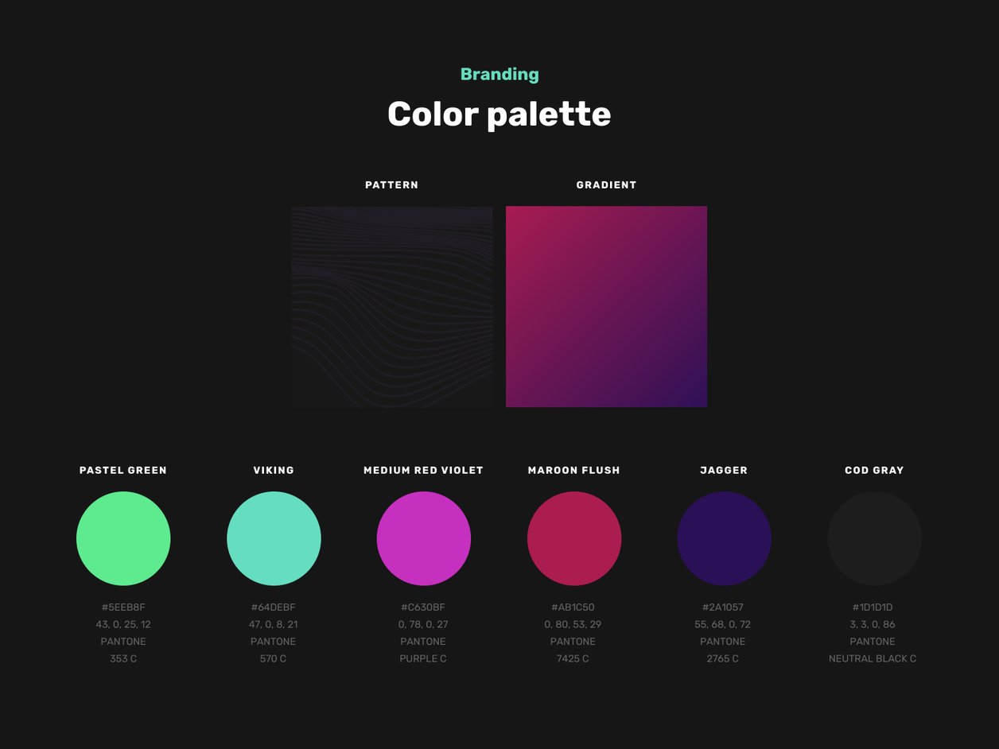Click the NEUTRAL BLACK C Pantone text

point(873,659)
